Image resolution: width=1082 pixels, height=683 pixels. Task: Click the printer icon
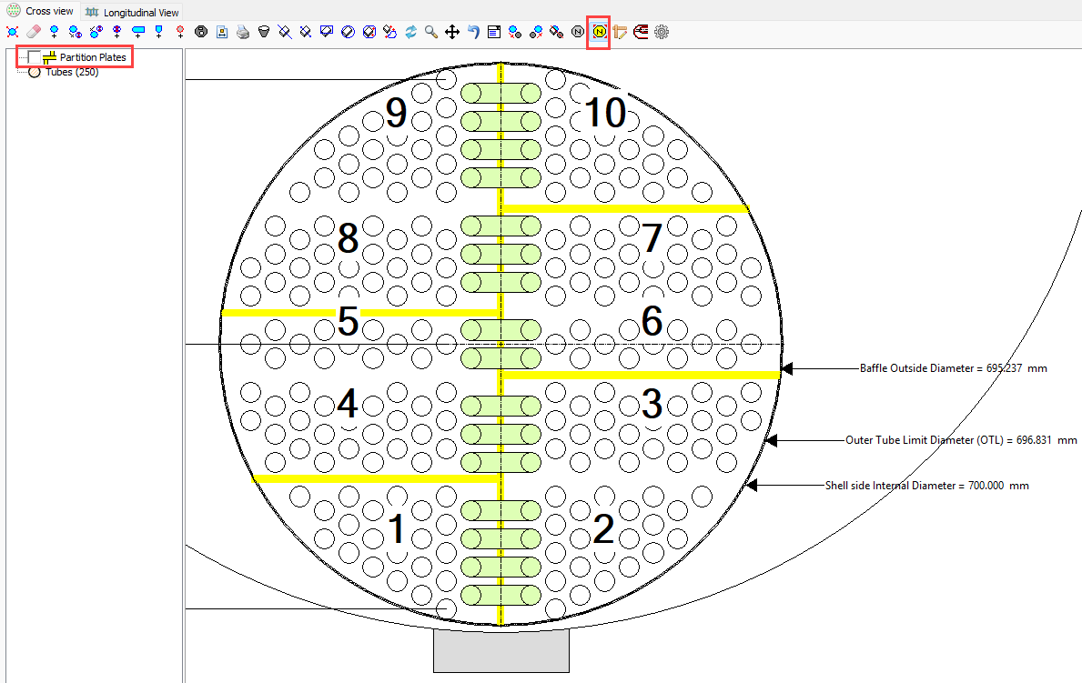243,32
